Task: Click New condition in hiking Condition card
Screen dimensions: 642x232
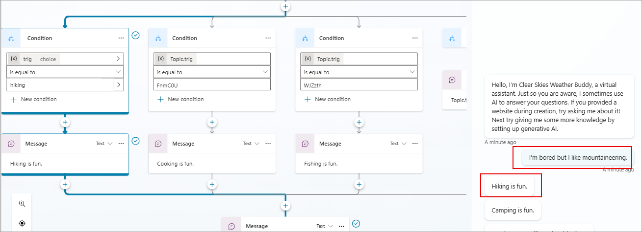Action: click(33, 99)
